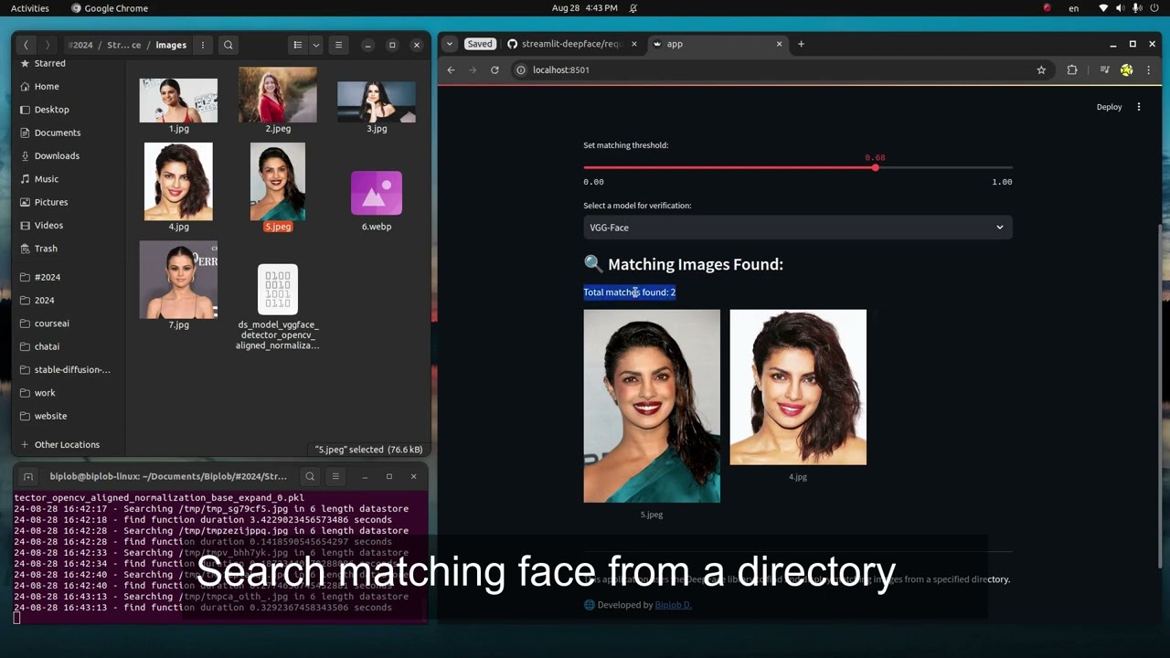Select the 7.jpg thumbnail

point(178,280)
